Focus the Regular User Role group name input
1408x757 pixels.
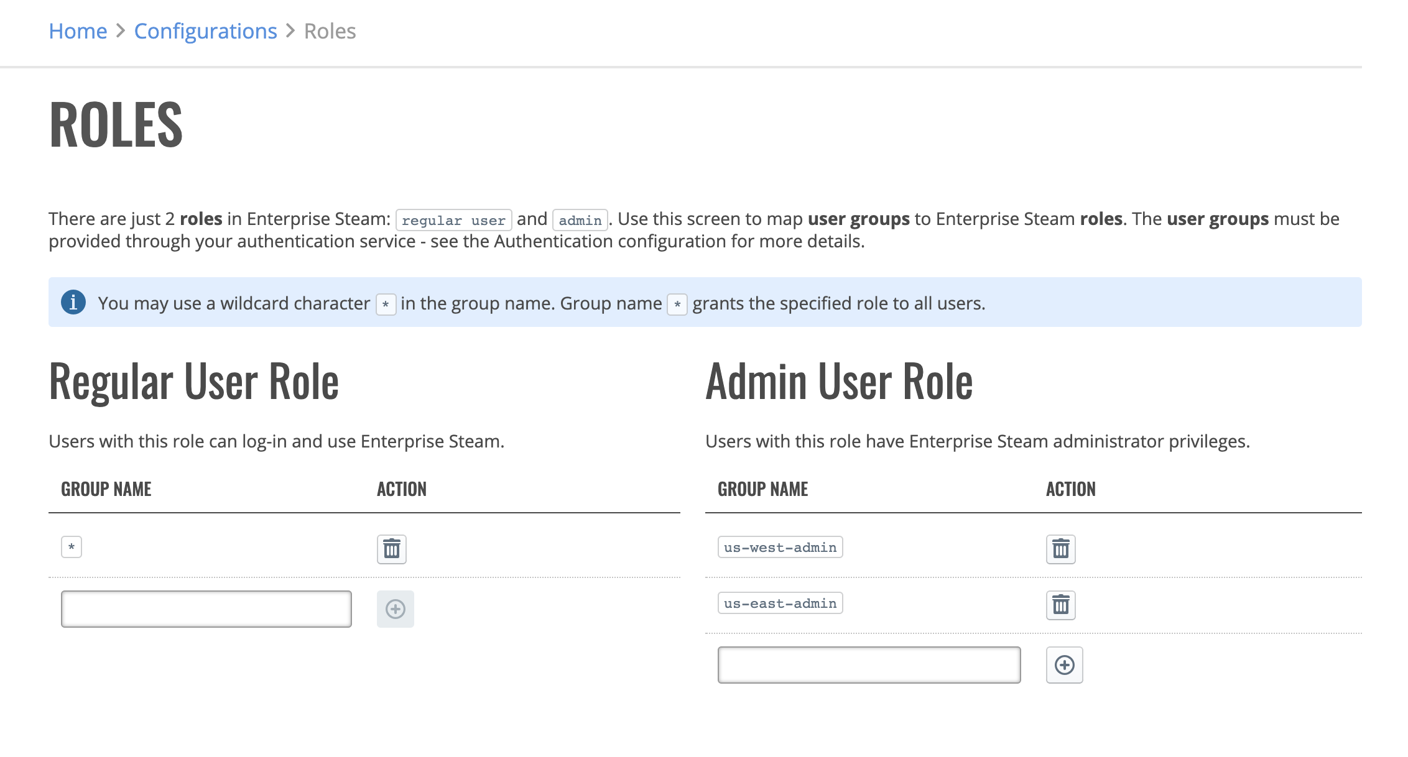[206, 609]
